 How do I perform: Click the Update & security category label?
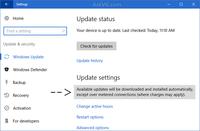pyautogui.click(x=19, y=44)
